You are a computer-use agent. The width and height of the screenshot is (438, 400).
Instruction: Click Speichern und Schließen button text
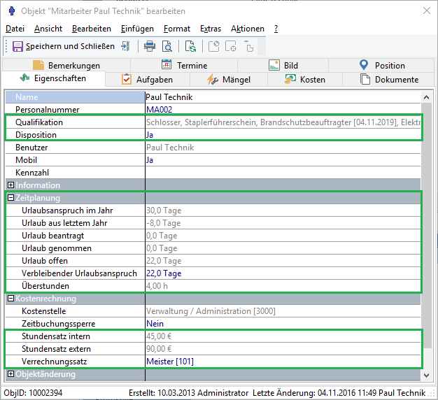(x=71, y=46)
